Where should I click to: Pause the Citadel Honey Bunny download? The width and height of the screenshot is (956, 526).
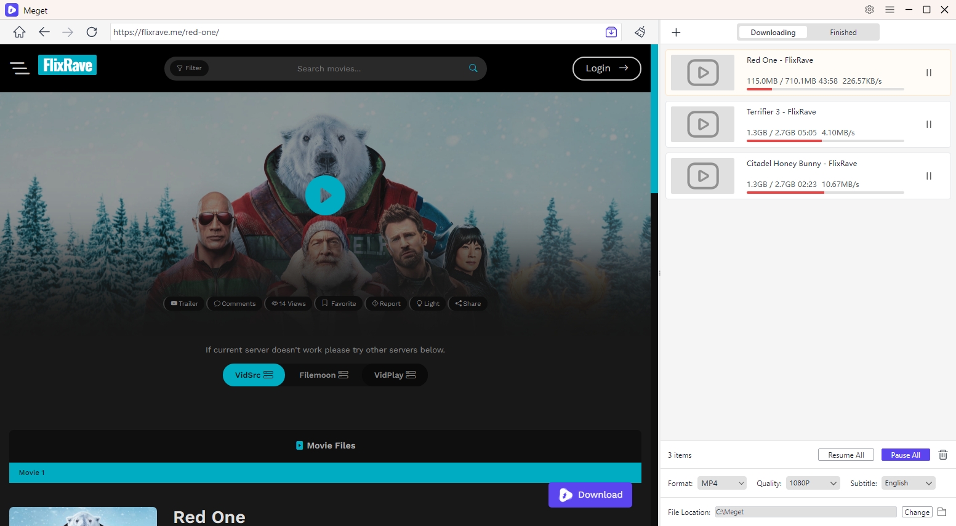[x=929, y=176]
